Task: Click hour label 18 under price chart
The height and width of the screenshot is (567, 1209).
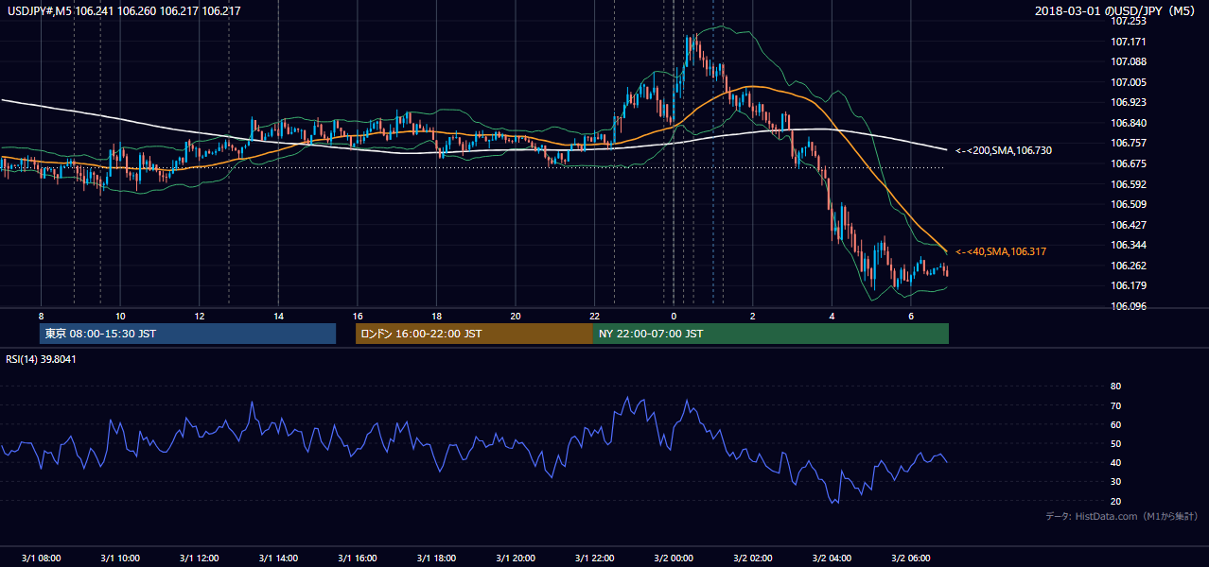Action: pyautogui.click(x=436, y=316)
